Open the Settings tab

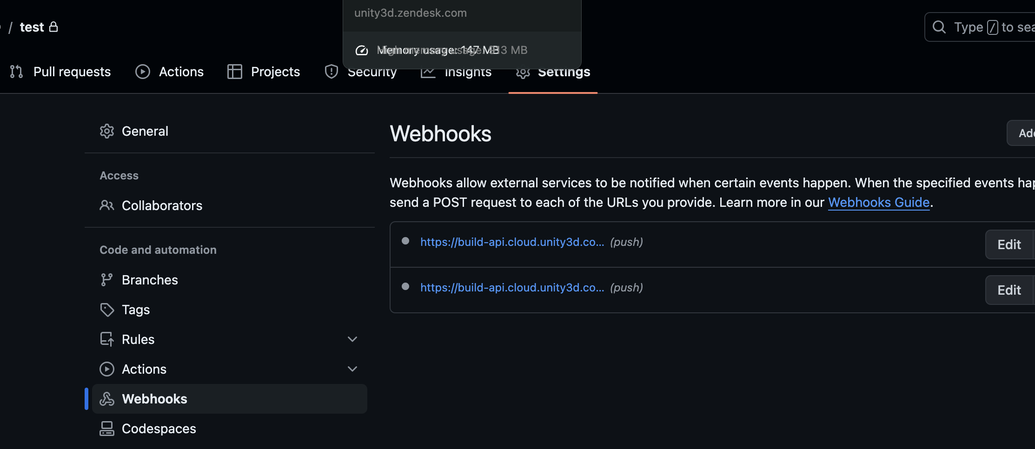(x=563, y=73)
